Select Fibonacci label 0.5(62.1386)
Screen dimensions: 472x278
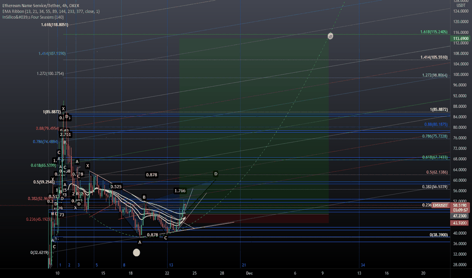[437, 172]
